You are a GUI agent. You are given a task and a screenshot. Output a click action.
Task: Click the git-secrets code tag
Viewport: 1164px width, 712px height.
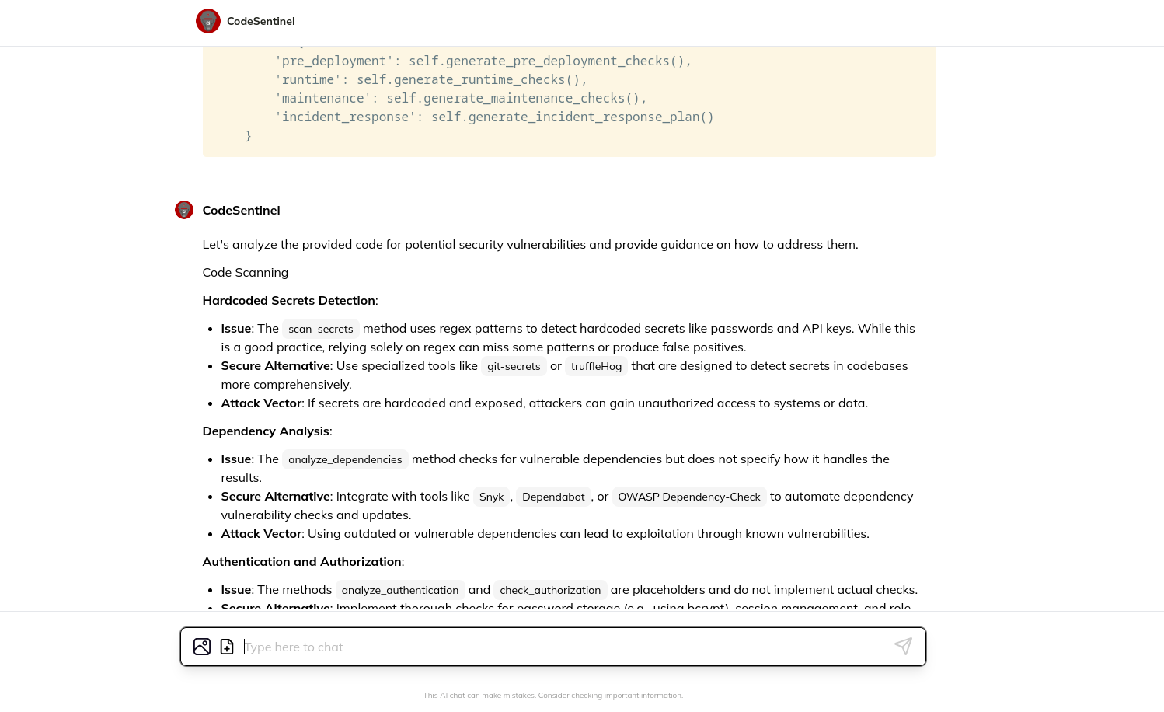click(x=514, y=366)
